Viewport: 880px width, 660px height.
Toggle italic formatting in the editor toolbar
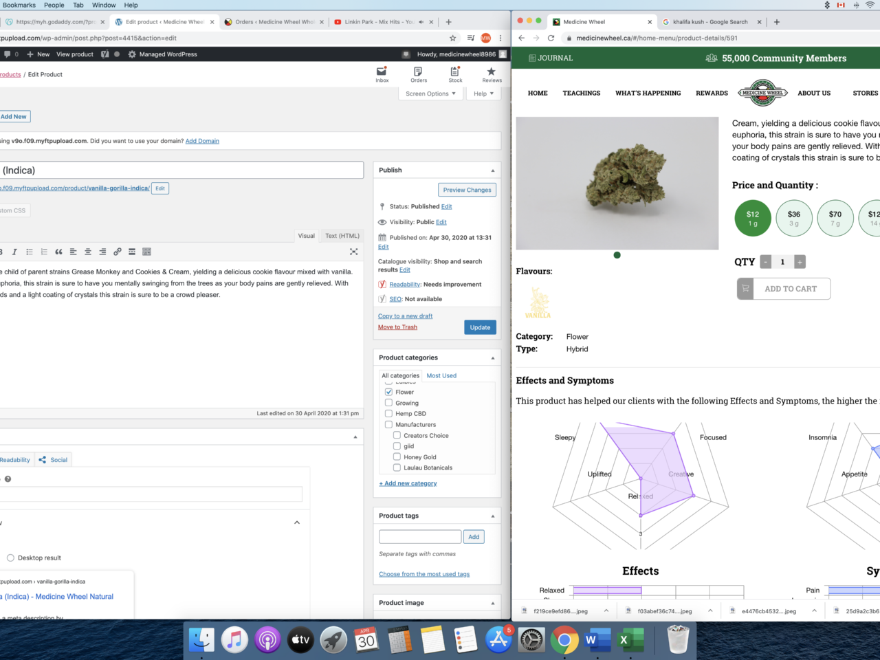coord(14,252)
